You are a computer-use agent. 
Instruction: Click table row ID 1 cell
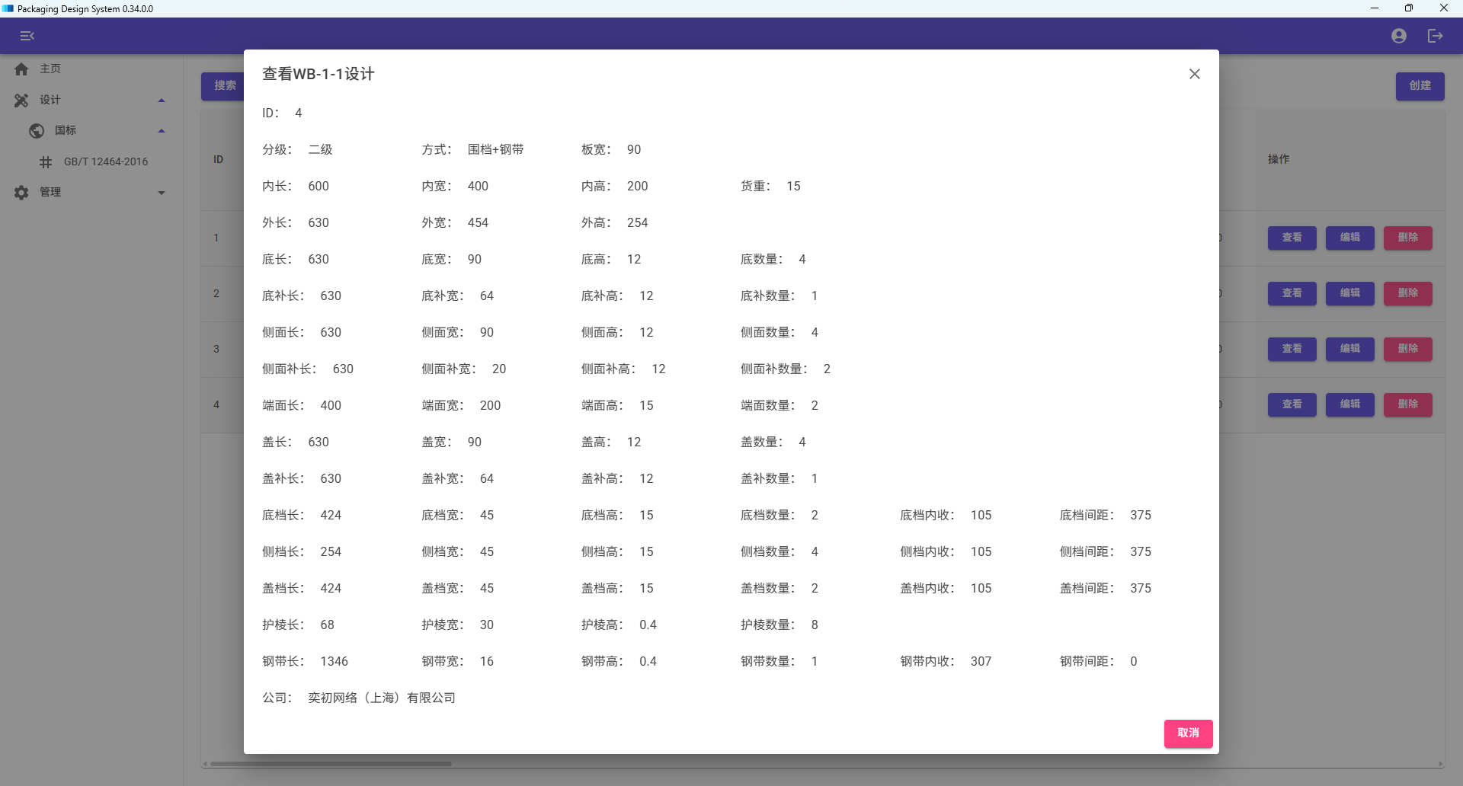216,238
